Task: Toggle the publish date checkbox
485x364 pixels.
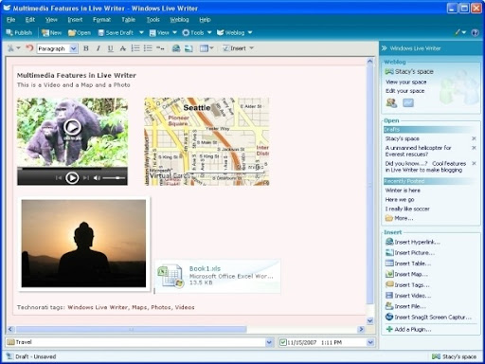Action: pyautogui.click(x=283, y=342)
